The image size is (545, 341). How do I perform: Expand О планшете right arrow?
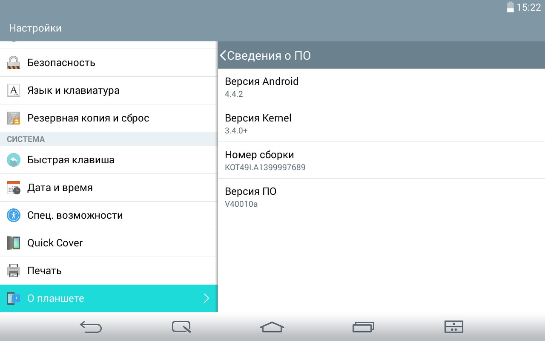click(207, 298)
